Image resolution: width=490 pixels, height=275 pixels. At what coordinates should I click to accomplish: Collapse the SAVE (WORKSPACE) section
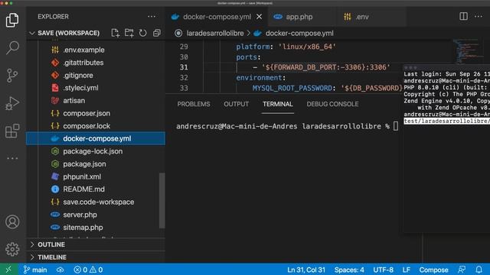tap(69, 33)
